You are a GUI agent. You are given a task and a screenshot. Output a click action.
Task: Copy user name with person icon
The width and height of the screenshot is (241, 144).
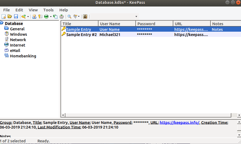tap(34, 17)
